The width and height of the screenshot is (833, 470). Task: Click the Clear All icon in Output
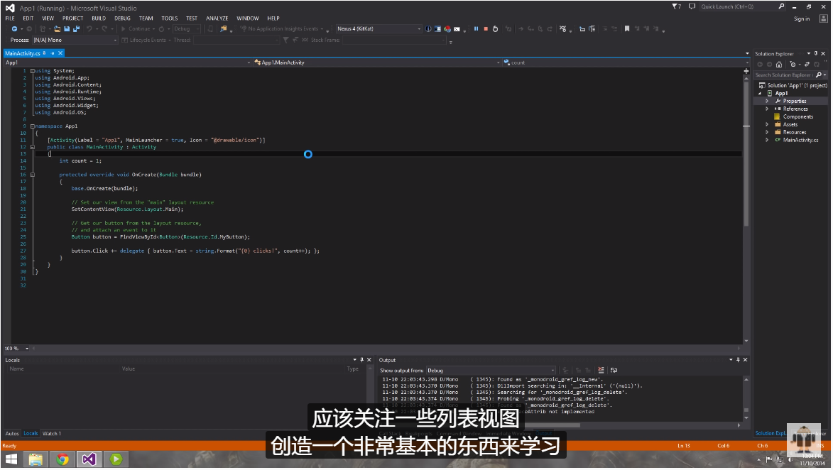(601, 370)
